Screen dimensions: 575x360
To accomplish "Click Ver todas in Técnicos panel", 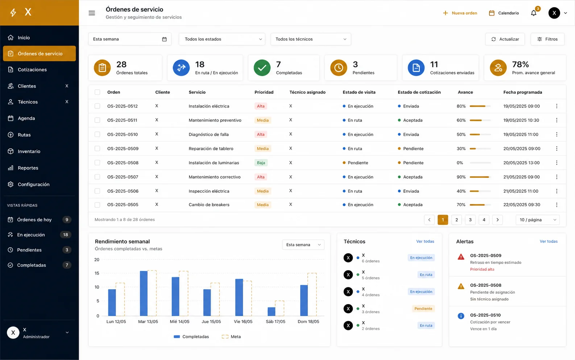I will (x=425, y=241).
